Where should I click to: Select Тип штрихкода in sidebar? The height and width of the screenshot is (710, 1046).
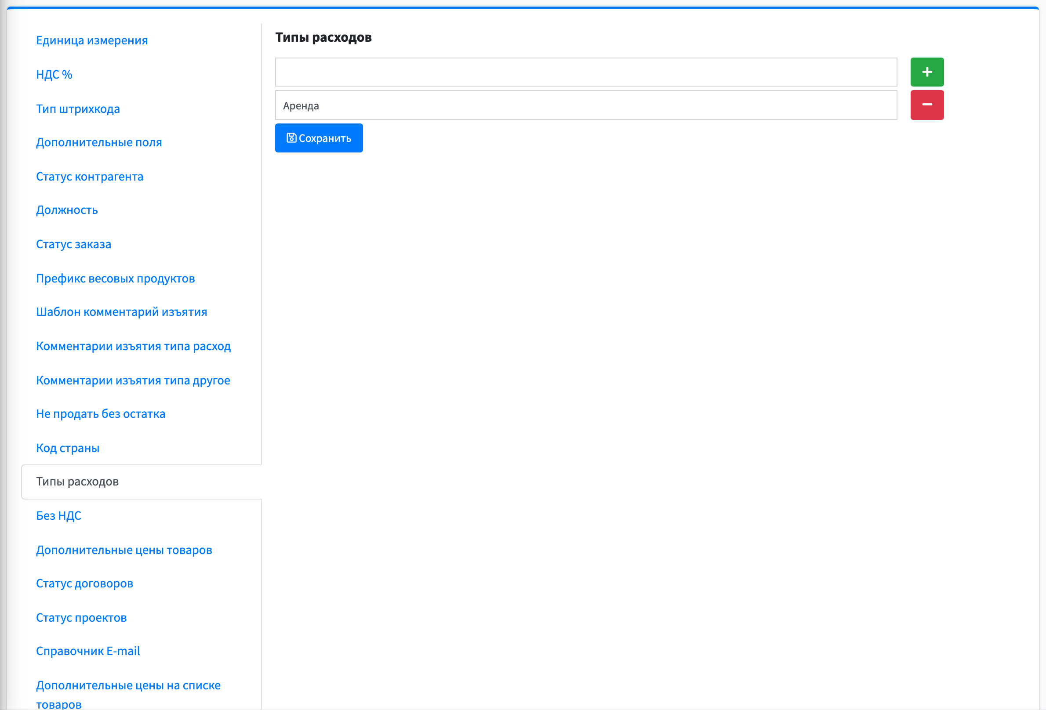tap(78, 109)
